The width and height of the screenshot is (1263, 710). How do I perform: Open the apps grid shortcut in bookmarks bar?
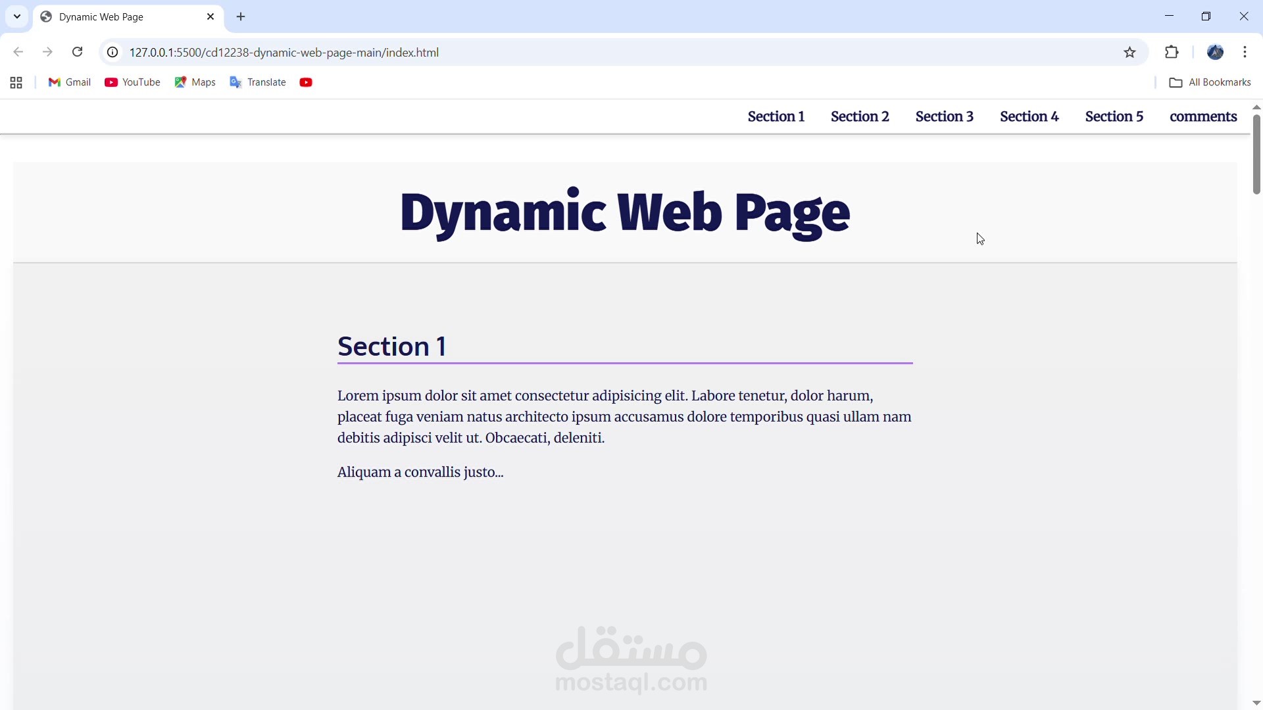(x=16, y=82)
